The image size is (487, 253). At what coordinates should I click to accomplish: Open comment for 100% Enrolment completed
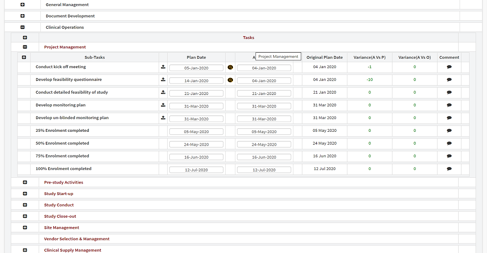coord(449,169)
